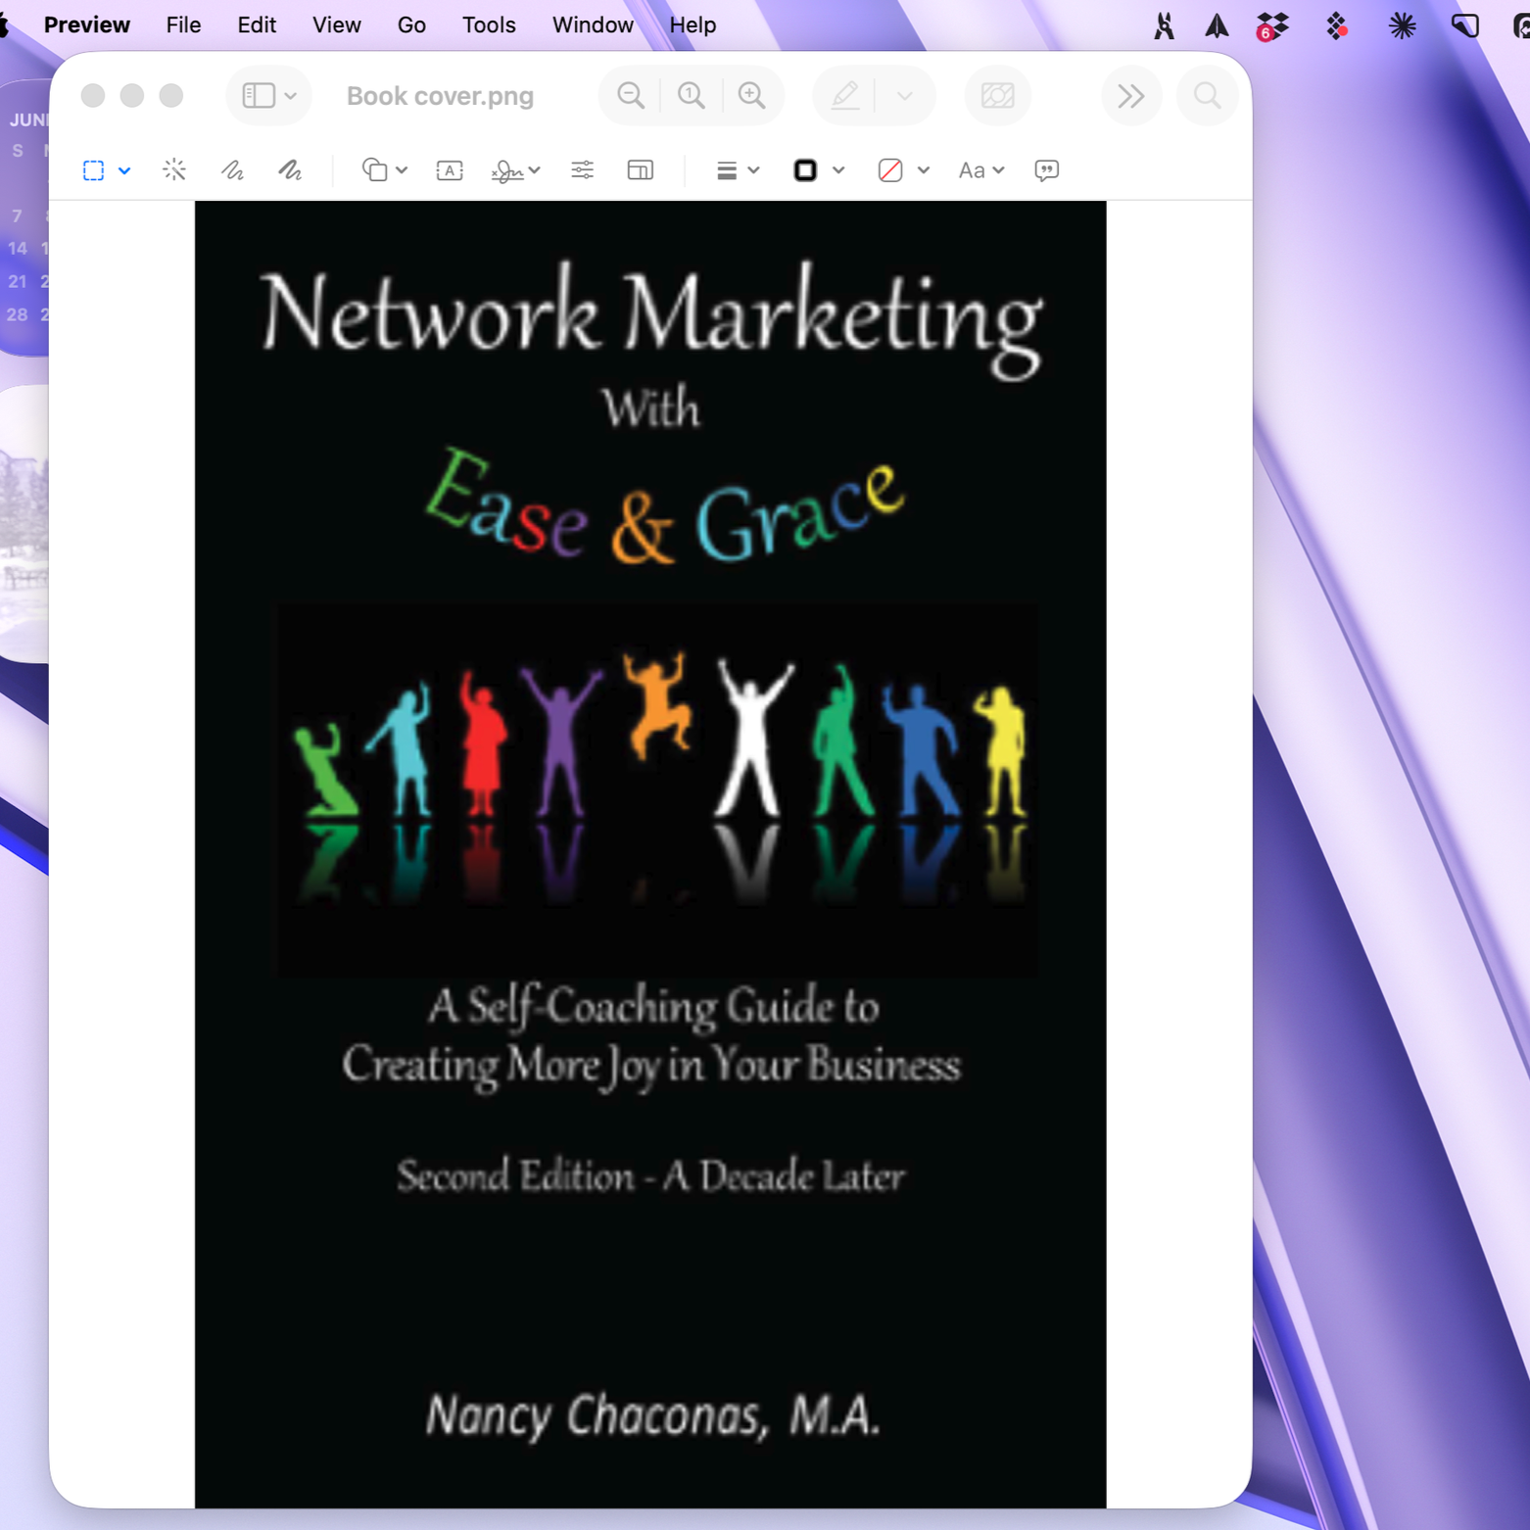Open the Shapes tool menu
This screenshot has width=1530, height=1530.
pos(375,170)
